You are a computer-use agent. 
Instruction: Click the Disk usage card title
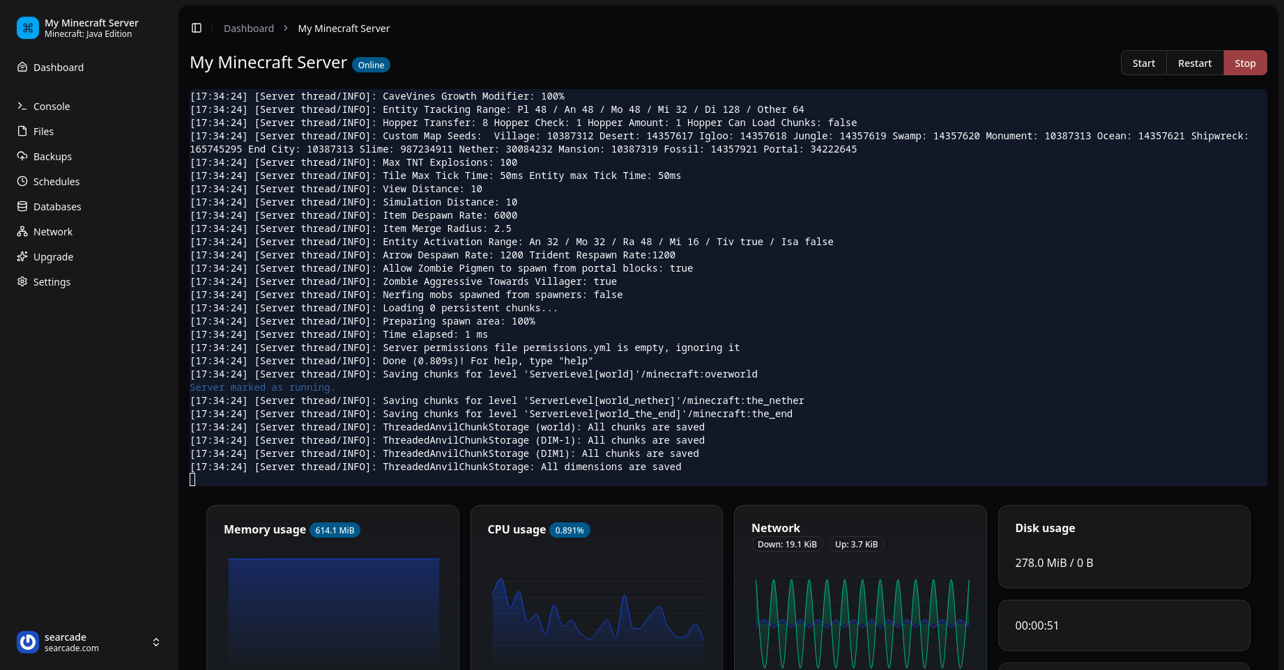1045,528
